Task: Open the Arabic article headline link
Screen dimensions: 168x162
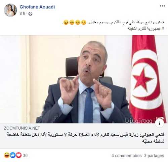Action: point(86,138)
